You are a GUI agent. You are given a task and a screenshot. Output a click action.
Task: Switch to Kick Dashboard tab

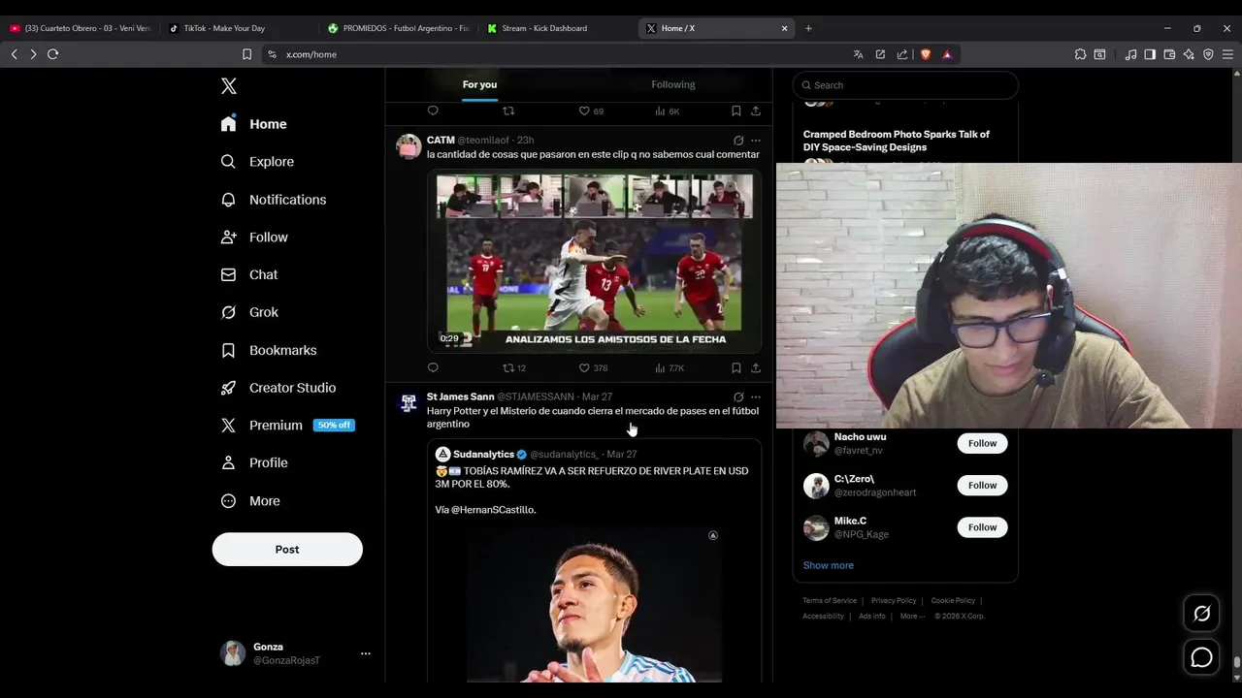(557, 28)
